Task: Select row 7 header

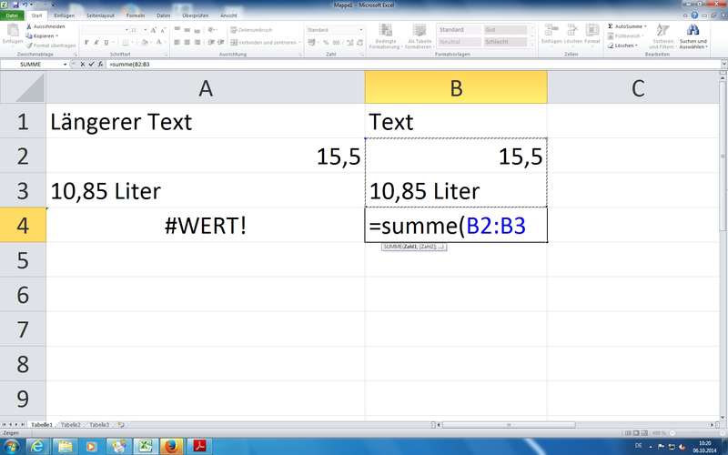Action: click(23, 329)
